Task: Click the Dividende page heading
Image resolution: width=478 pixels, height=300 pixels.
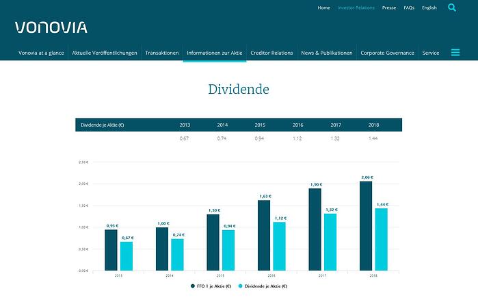Action: point(239,90)
